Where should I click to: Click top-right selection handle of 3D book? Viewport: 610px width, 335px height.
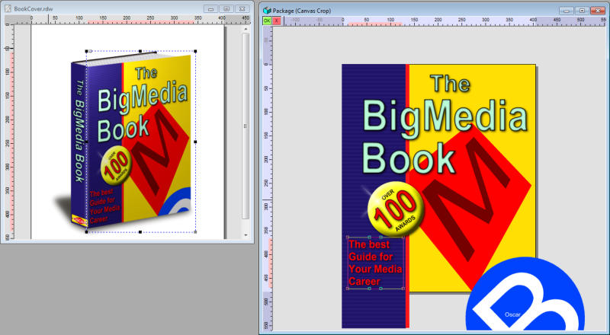pyautogui.click(x=195, y=51)
